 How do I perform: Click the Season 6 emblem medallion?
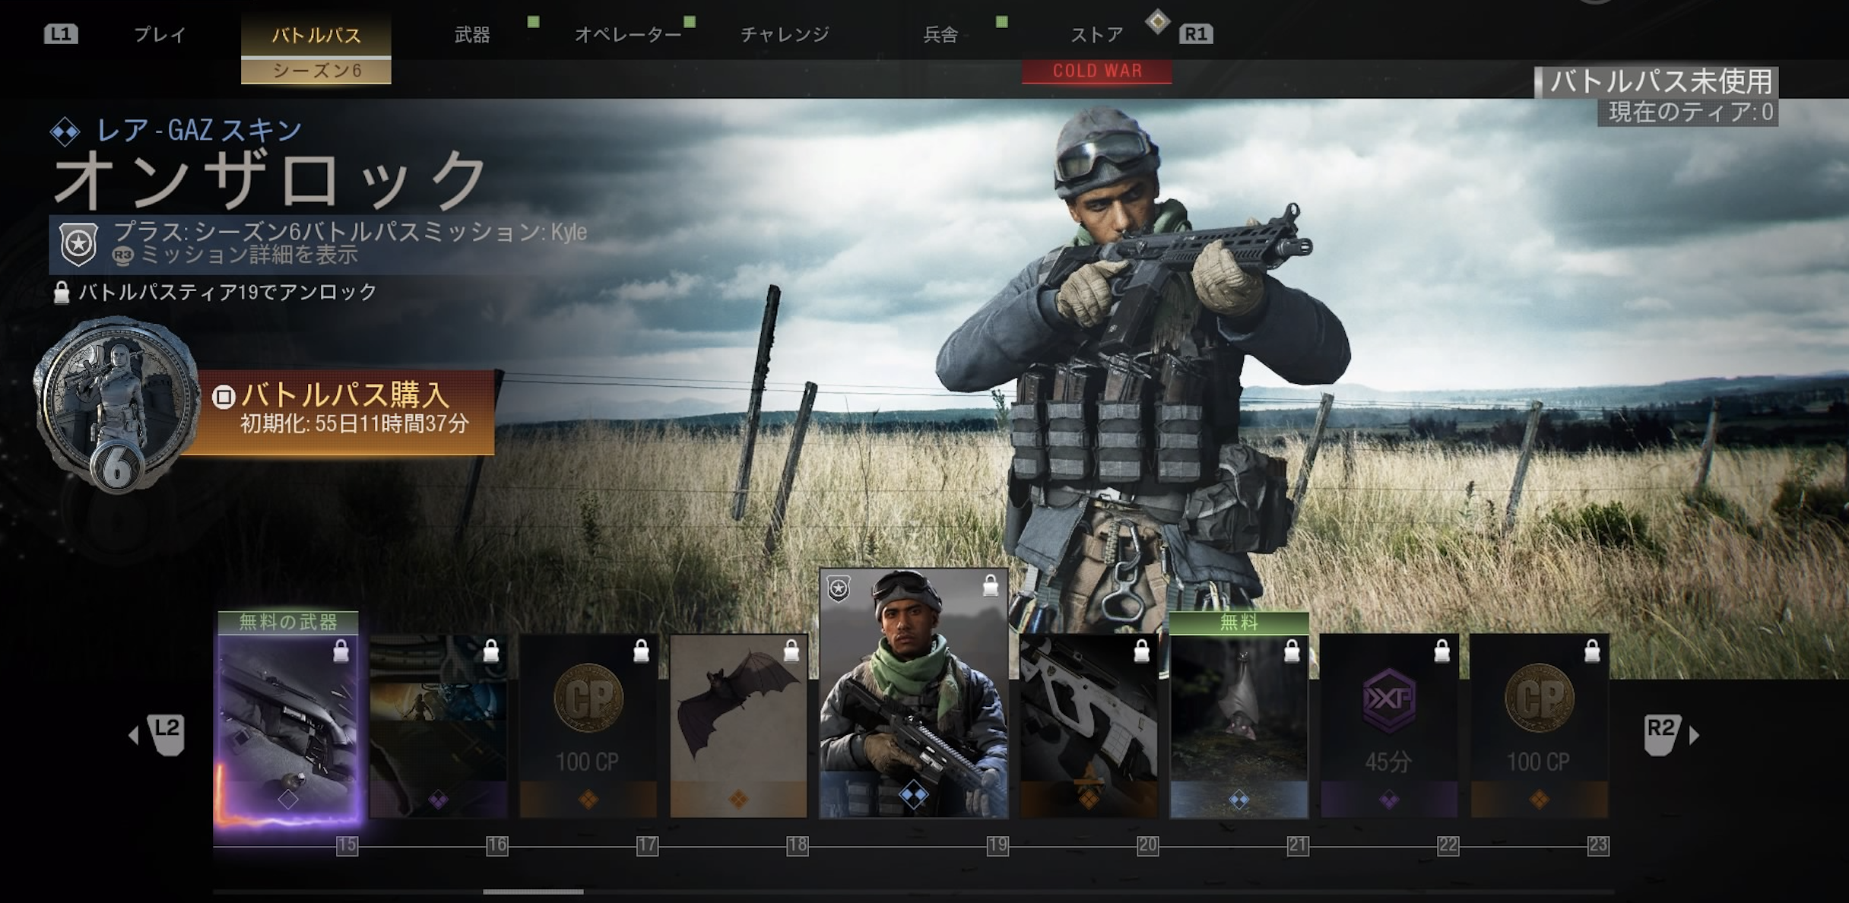click(x=116, y=405)
